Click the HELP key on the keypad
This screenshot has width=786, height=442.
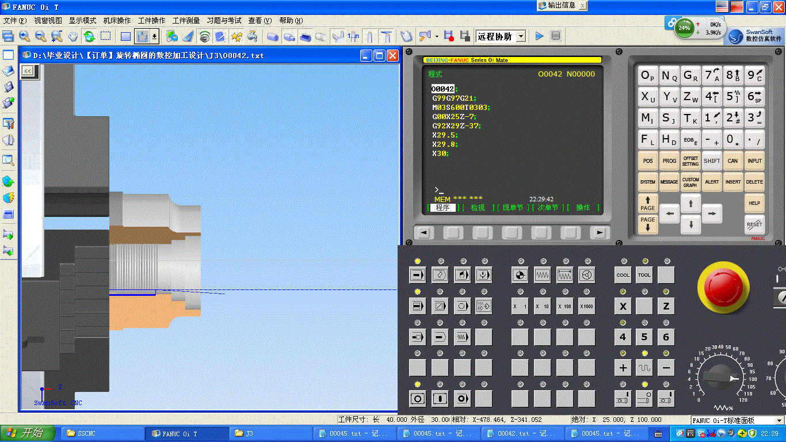click(x=754, y=203)
